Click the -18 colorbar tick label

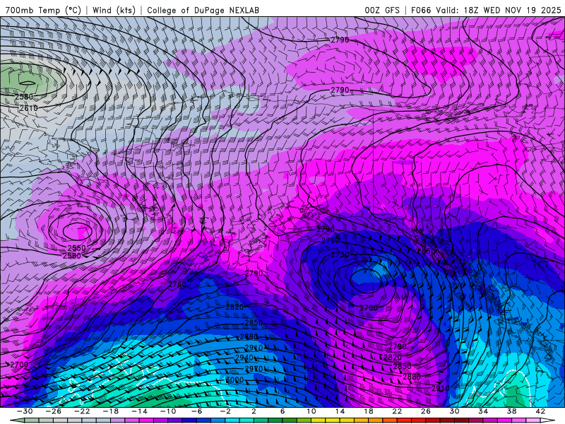111,411
